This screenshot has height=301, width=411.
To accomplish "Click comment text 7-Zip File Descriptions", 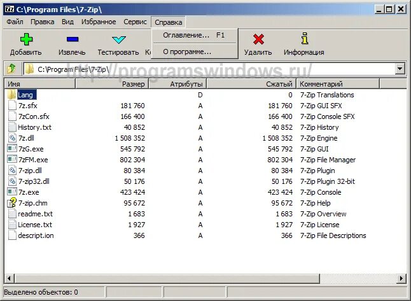I will [333, 235].
